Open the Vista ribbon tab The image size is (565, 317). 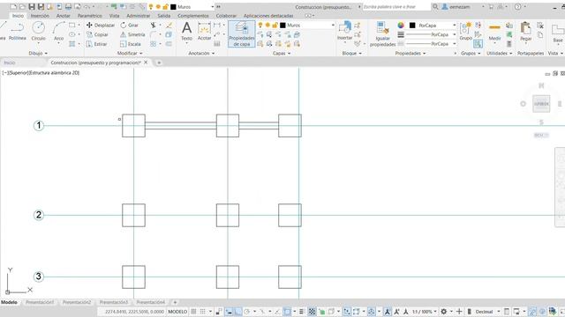pos(114,16)
